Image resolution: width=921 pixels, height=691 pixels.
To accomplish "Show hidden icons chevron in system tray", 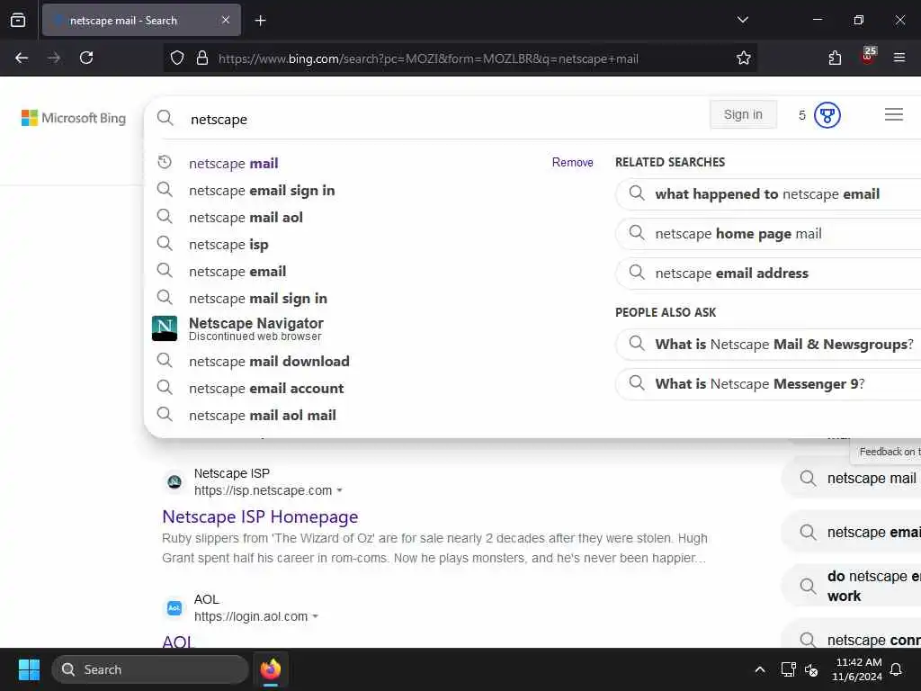I will coord(759,669).
